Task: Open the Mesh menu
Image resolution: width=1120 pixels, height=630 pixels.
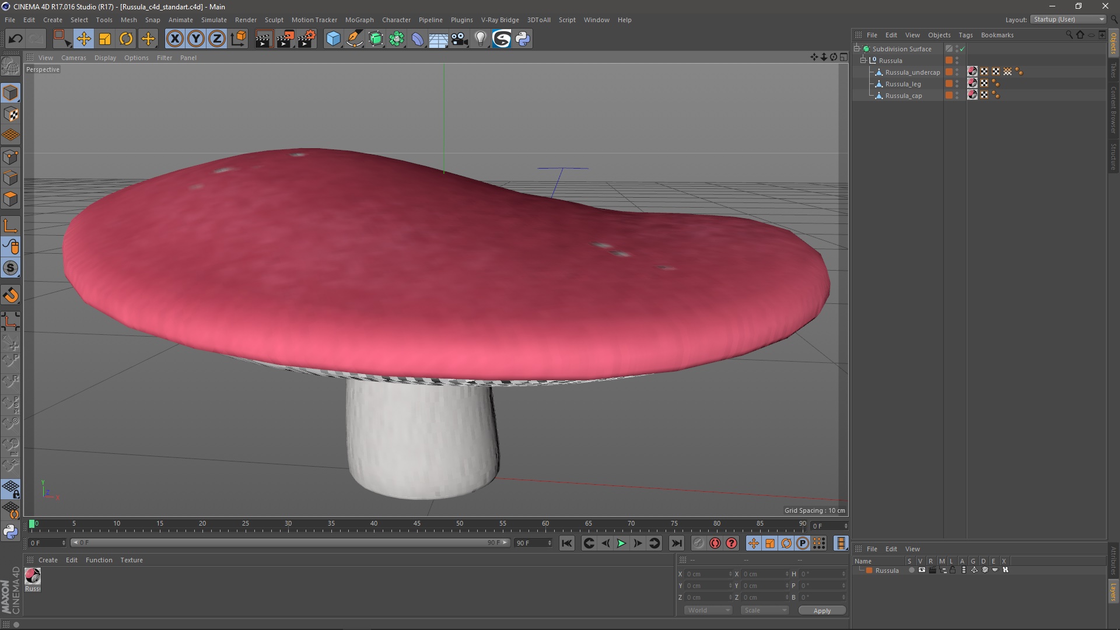Action: point(128,19)
